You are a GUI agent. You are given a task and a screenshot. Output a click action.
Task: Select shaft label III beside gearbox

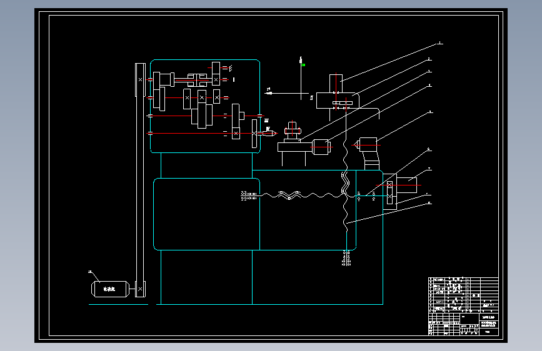pos(266,121)
